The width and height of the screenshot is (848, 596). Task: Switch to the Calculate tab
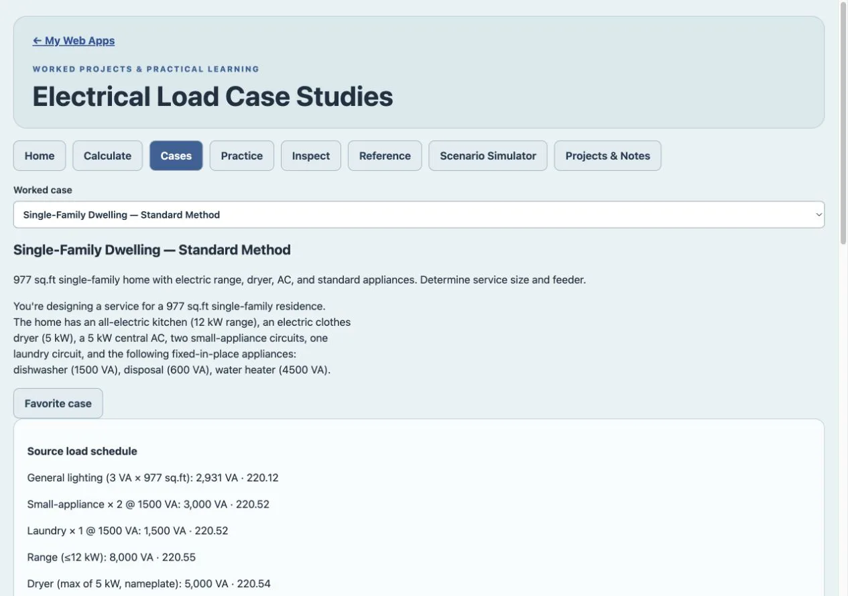click(x=107, y=156)
